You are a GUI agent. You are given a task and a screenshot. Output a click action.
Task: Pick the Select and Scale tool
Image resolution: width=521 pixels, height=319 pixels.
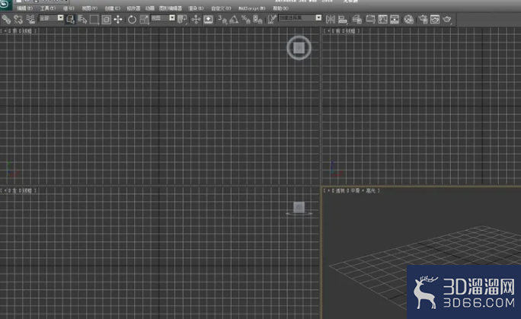click(x=144, y=19)
